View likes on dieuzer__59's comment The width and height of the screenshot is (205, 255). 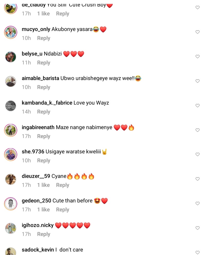43,185
